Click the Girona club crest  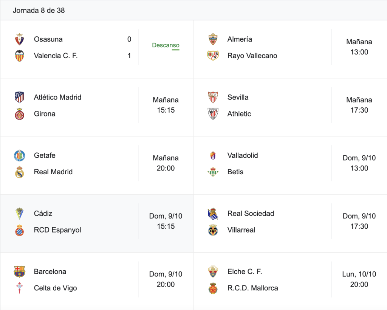click(x=20, y=114)
